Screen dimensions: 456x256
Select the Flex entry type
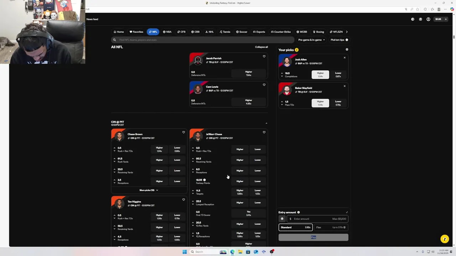tap(331, 227)
